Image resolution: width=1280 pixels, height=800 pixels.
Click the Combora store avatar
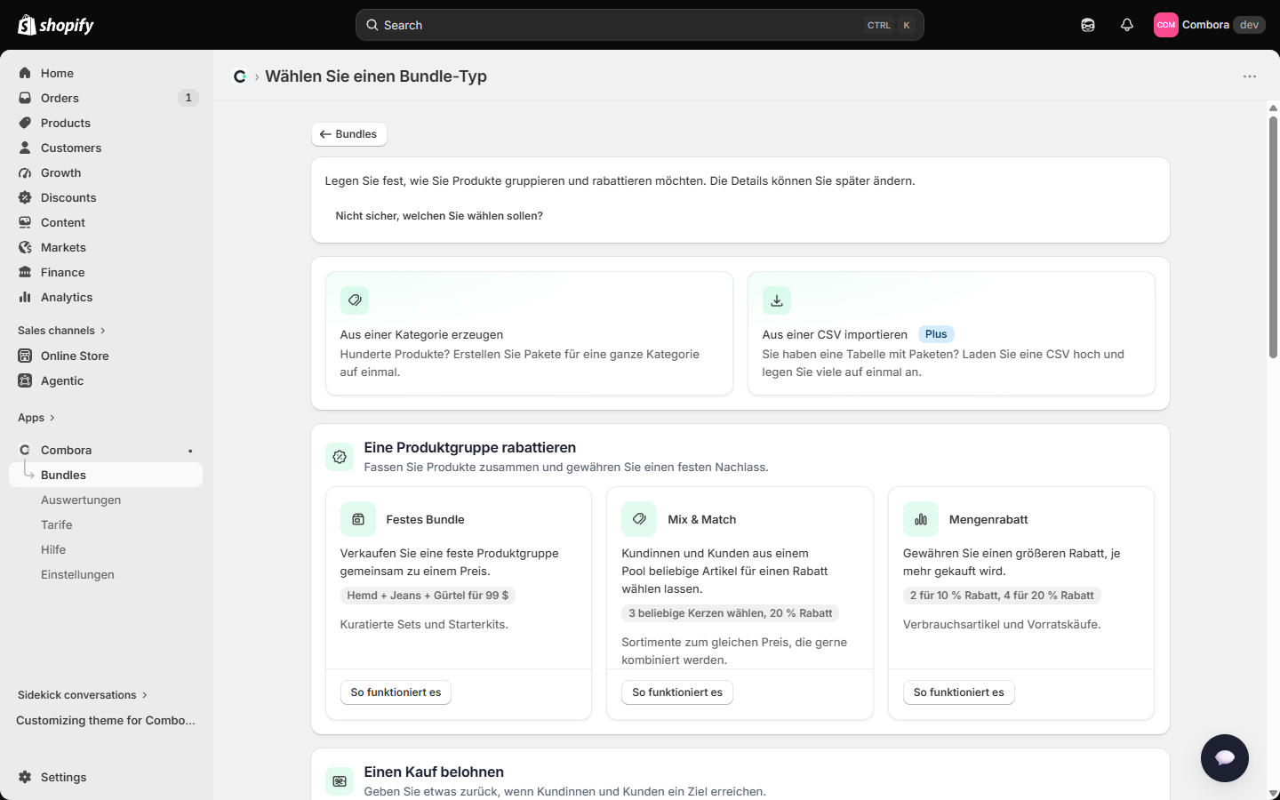[x=1166, y=25]
